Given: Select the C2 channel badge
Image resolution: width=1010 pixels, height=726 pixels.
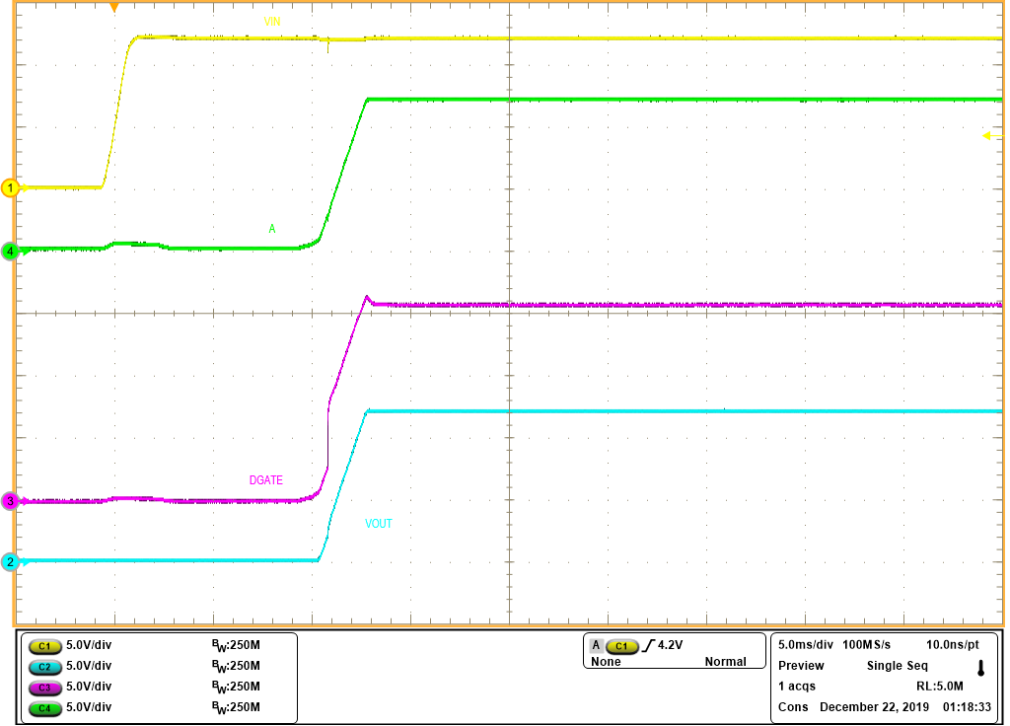Looking at the screenshot, I should (x=43, y=666).
